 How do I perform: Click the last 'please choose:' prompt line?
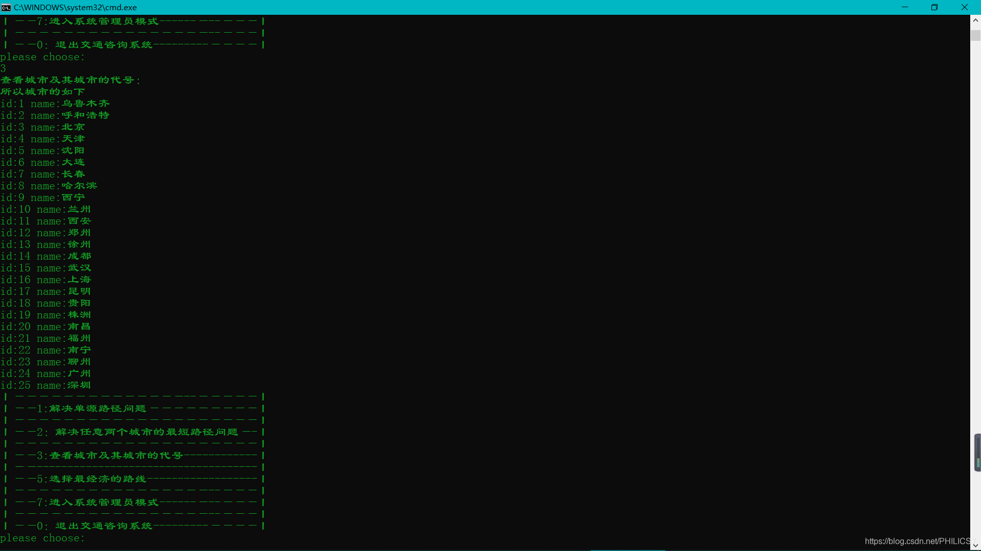pyautogui.click(x=42, y=538)
